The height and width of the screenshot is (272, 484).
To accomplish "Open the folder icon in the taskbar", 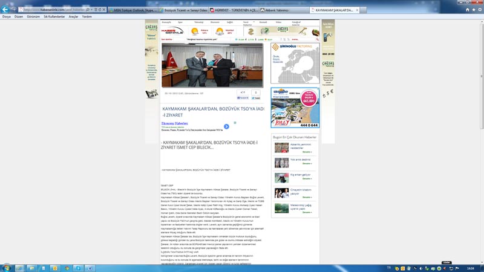I will click(x=31, y=268).
